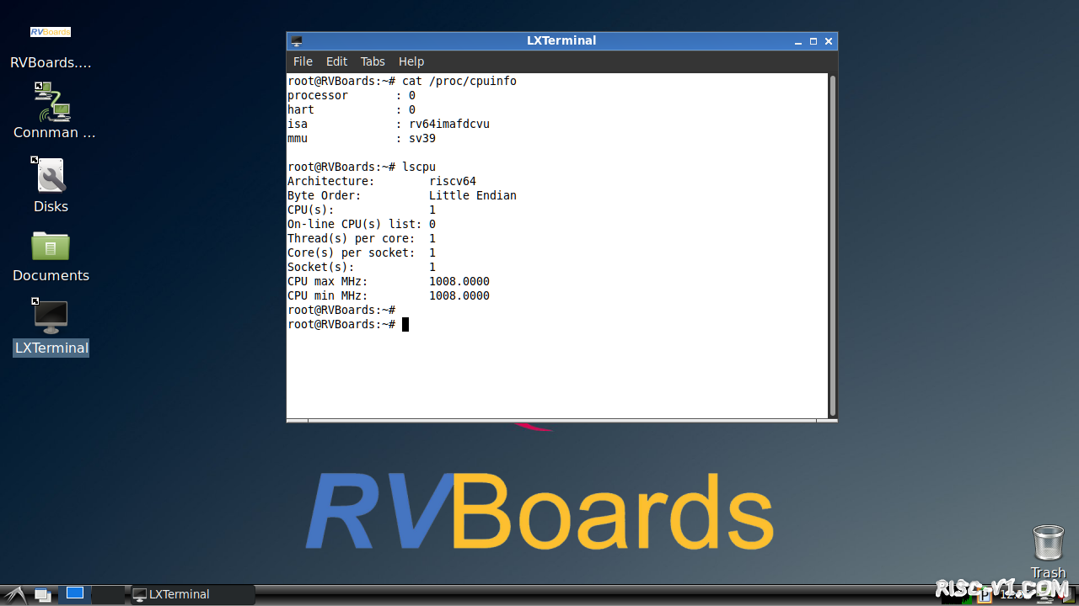The image size is (1079, 606).
Task: Close the LXTerminal window
Action: coord(829,41)
